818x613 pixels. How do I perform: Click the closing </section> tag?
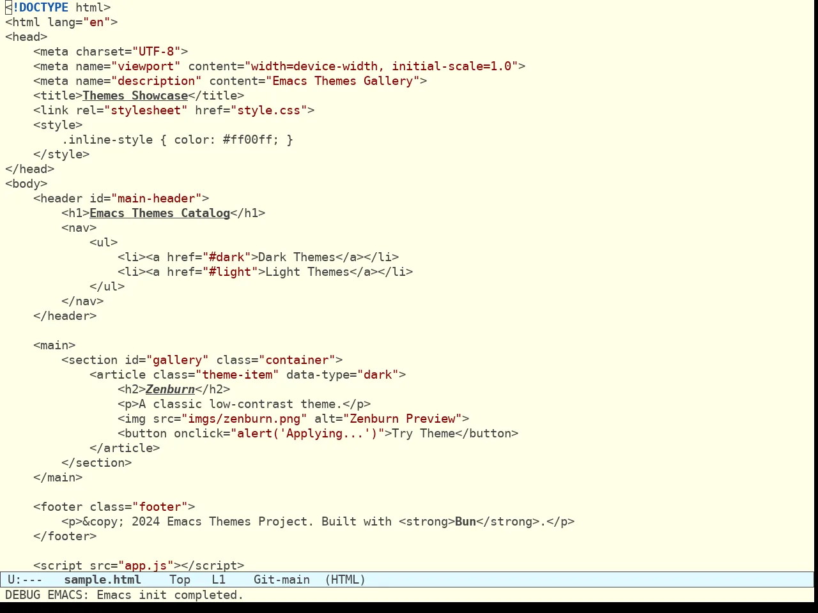click(x=96, y=463)
